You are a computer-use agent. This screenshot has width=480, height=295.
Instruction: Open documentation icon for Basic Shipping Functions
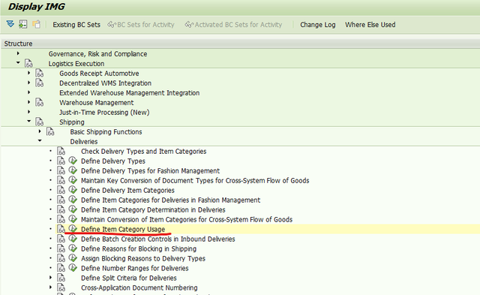pos(50,131)
